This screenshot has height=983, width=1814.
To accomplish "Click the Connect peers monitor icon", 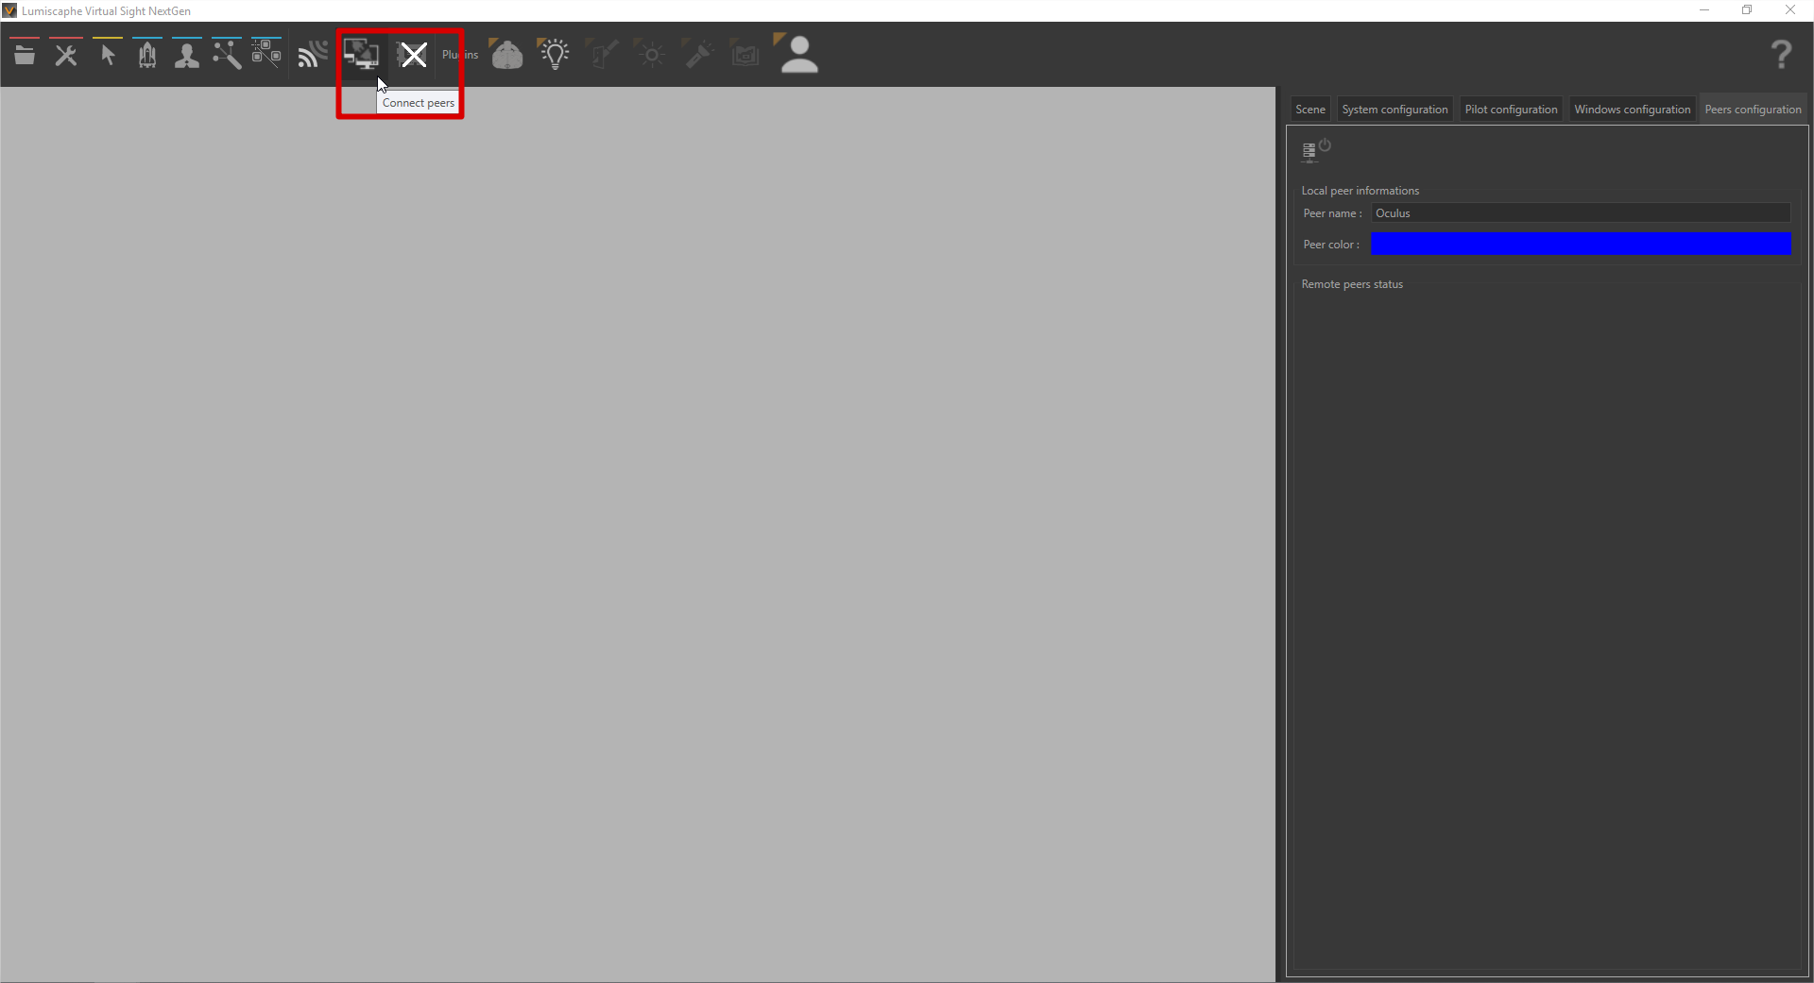I will click(361, 55).
